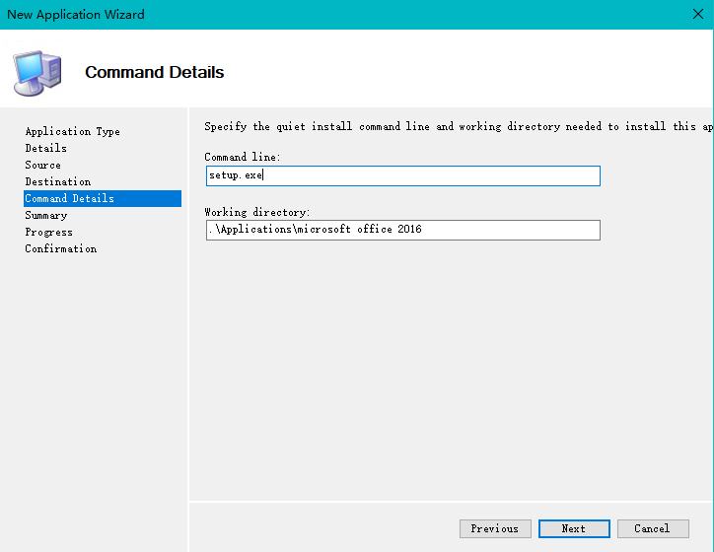This screenshot has width=714, height=552.
Task: Select the Progress step
Action: tap(48, 232)
